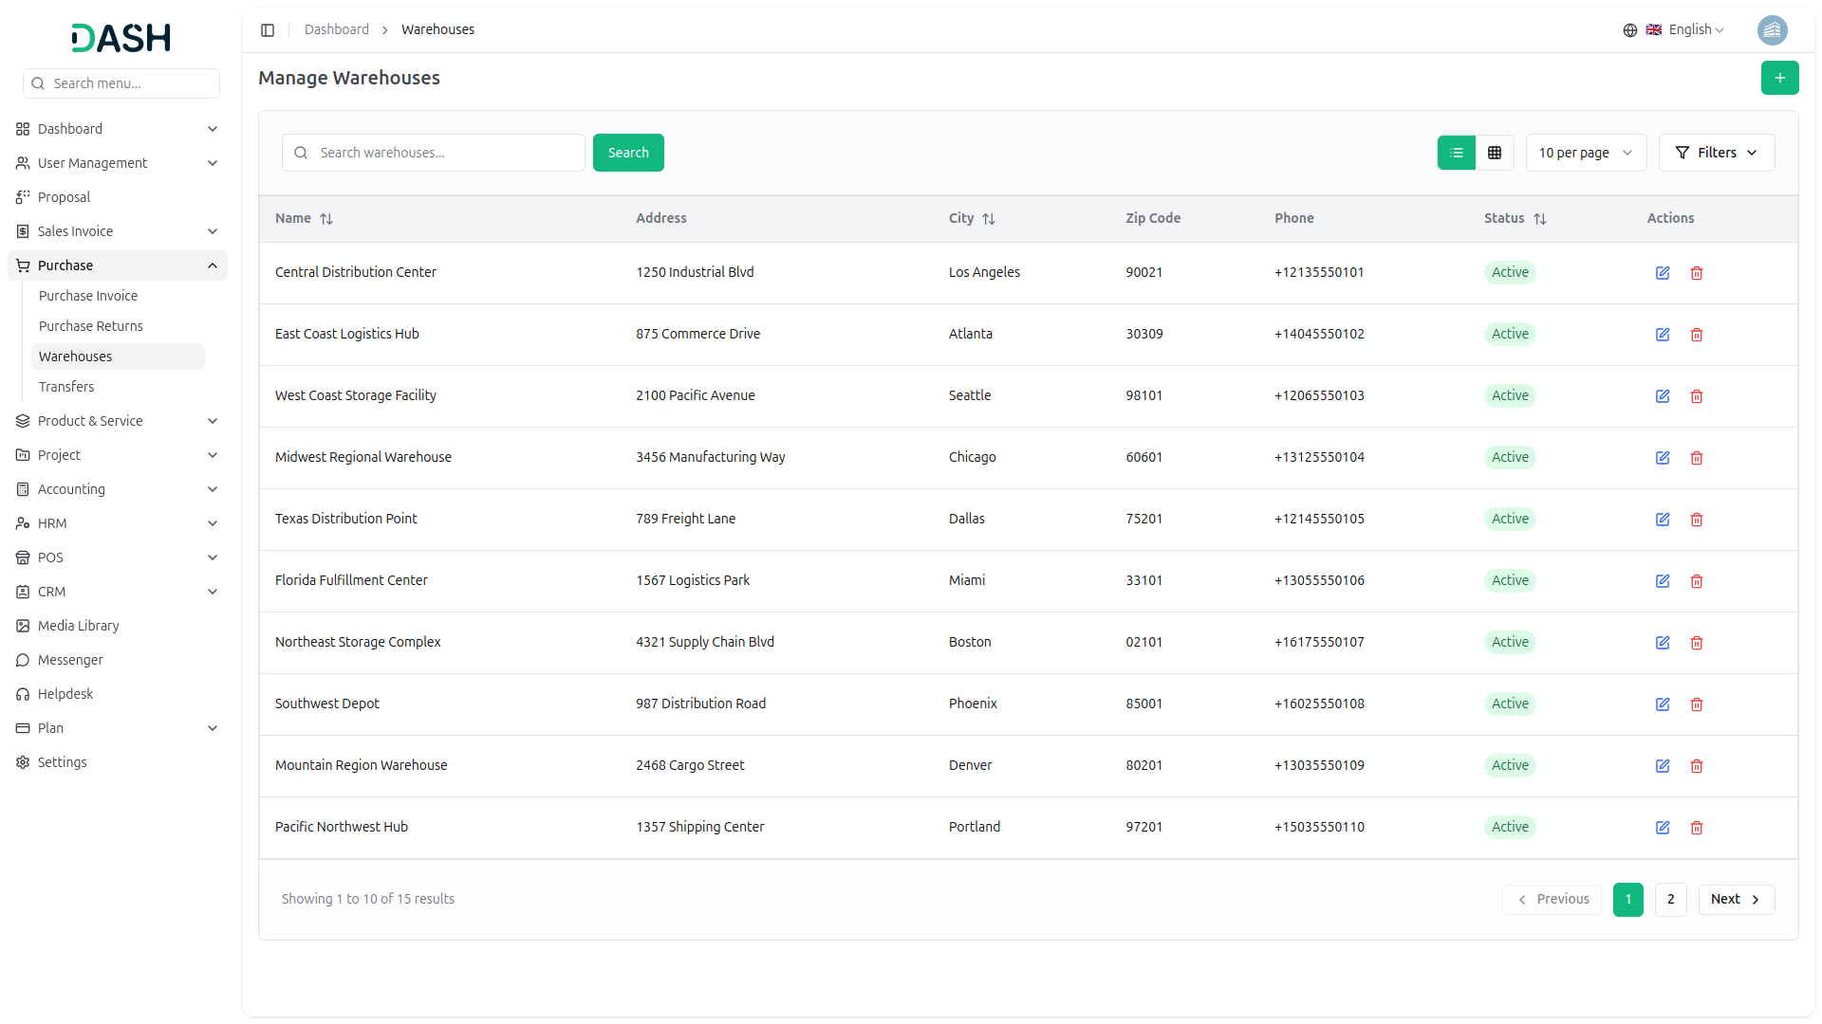Collapse the Purchase menu
The width and height of the screenshot is (1822, 1024).
(118, 265)
